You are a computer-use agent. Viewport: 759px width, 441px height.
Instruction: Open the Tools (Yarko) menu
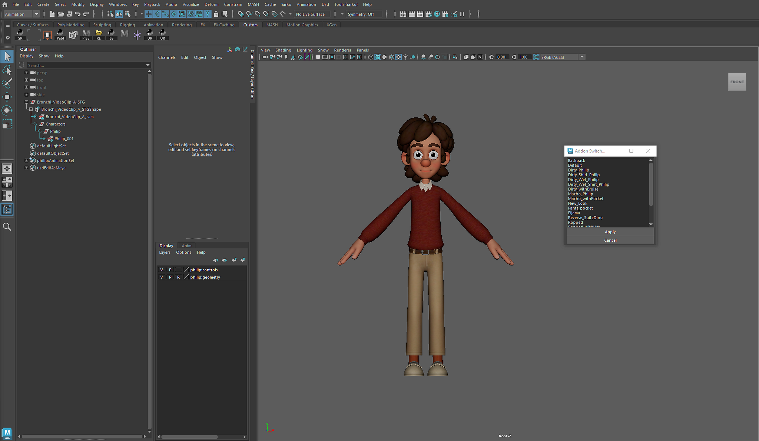click(345, 4)
